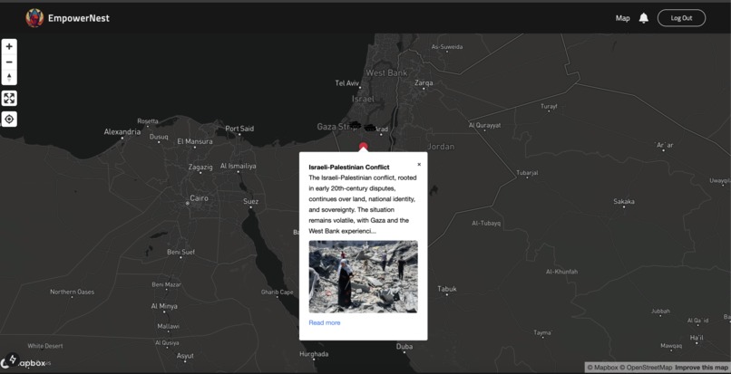Click the Zagazig city label
This screenshot has width=731, height=374.
point(200,167)
